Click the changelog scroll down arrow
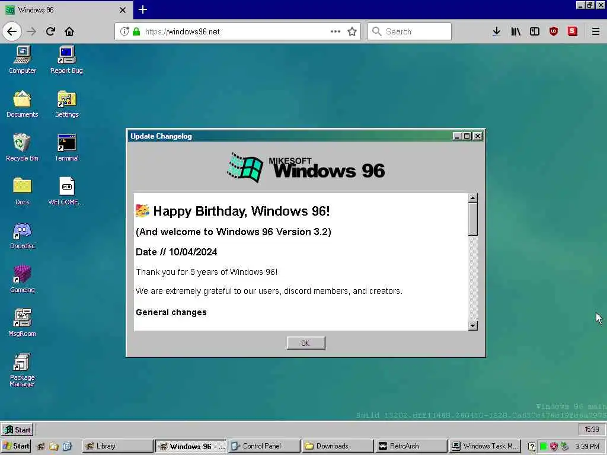The height and width of the screenshot is (455, 607). click(x=472, y=326)
